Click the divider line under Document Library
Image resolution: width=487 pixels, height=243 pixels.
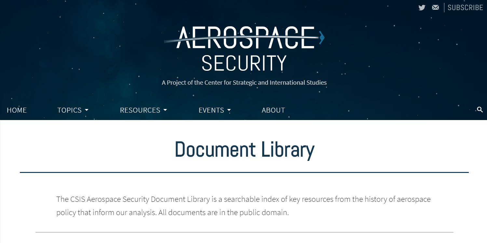244,172
